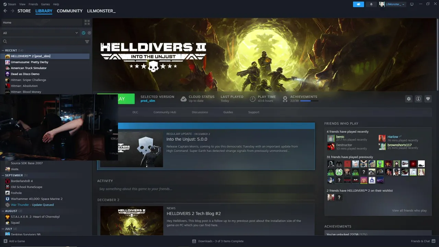Open game settings gear icon
The width and height of the screenshot is (439, 247).
[408, 99]
